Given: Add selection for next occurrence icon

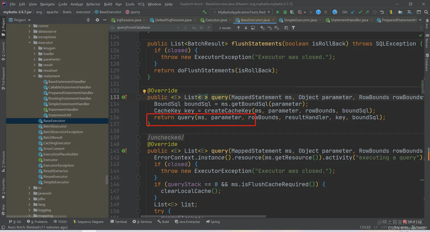Looking at the screenshot, I should [x=262, y=28].
